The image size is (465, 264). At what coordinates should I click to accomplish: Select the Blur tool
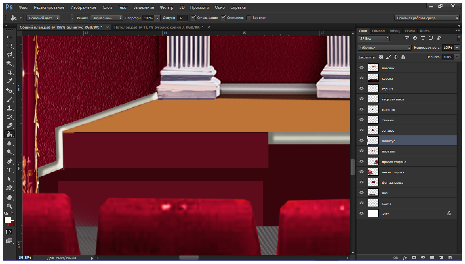pyautogui.click(x=9, y=143)
